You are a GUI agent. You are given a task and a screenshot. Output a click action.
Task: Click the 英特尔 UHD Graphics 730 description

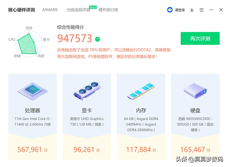click(x=87, y=121)
